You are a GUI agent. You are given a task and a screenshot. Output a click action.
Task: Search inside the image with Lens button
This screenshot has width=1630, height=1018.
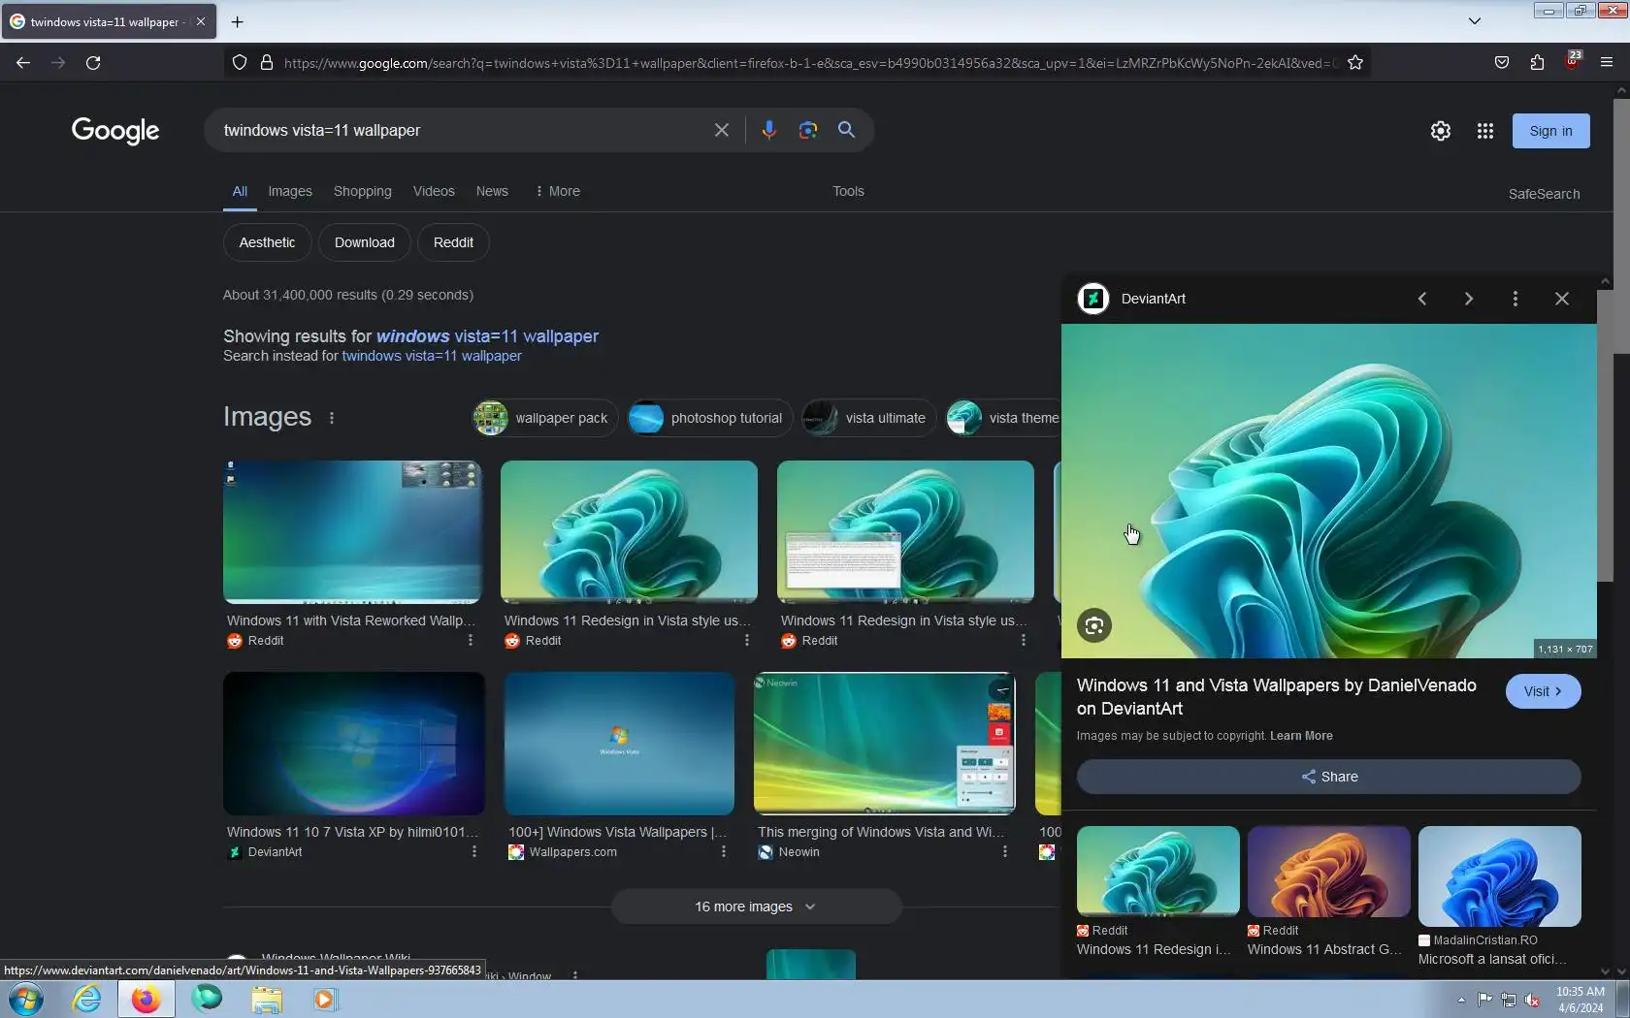click(1094, 625)
